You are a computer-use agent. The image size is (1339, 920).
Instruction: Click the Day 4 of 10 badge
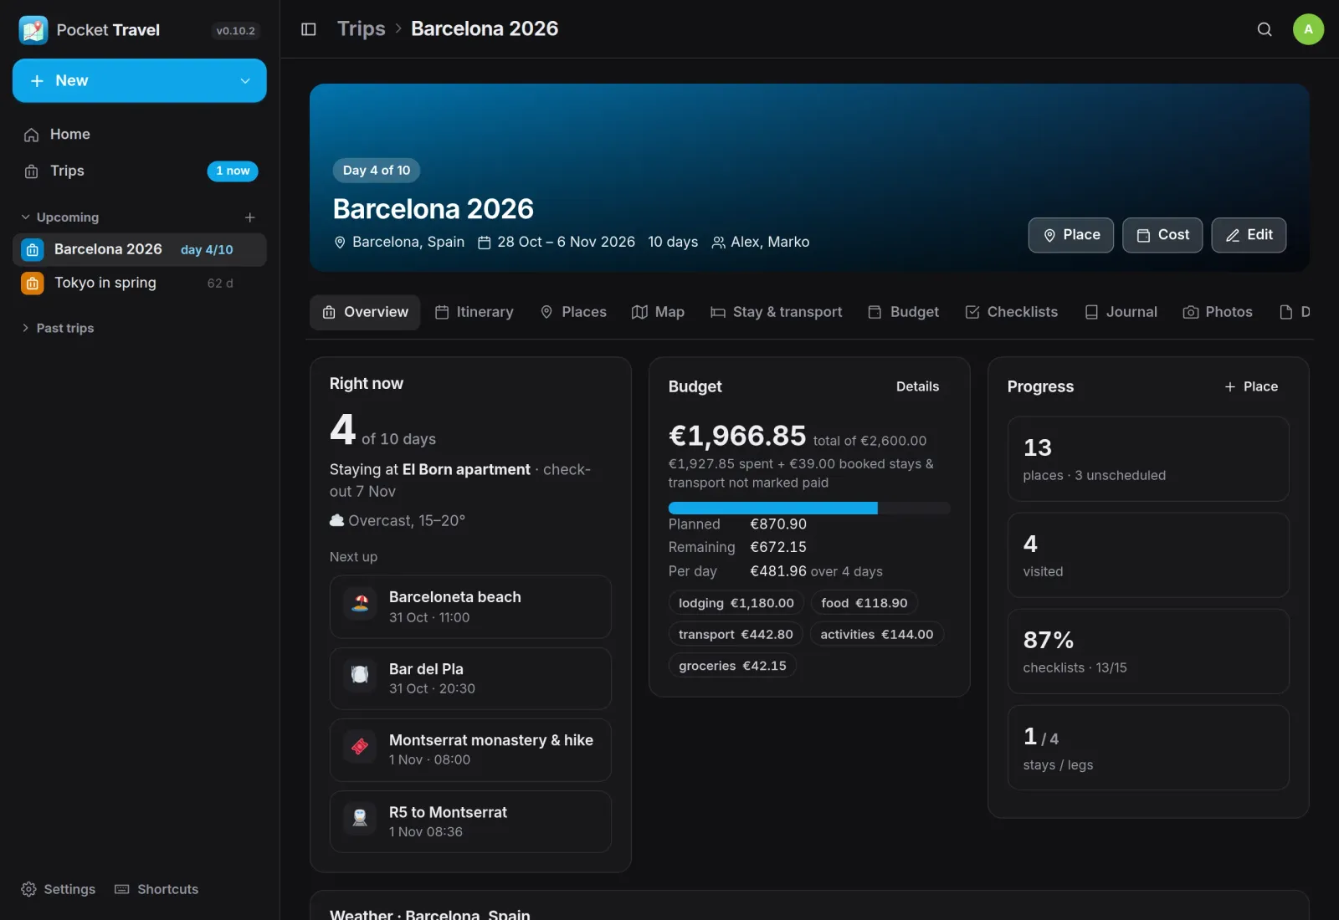(x=377, y=171)
